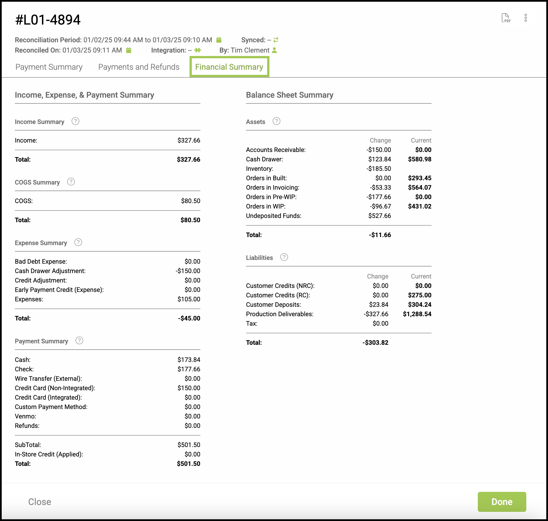
Task: Click the Reconciliation Period calendar icon
Action: 219,40
